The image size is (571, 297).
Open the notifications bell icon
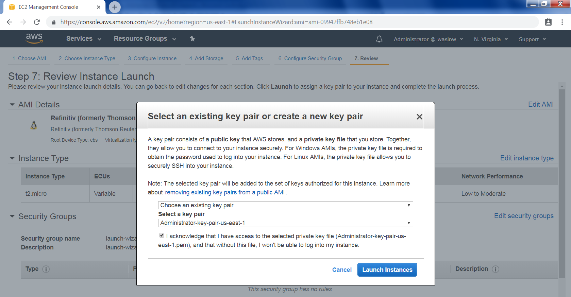click(379, 39)
